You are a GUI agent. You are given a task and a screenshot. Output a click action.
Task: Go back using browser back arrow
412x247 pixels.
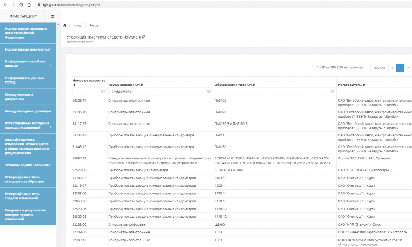[5, 5]
